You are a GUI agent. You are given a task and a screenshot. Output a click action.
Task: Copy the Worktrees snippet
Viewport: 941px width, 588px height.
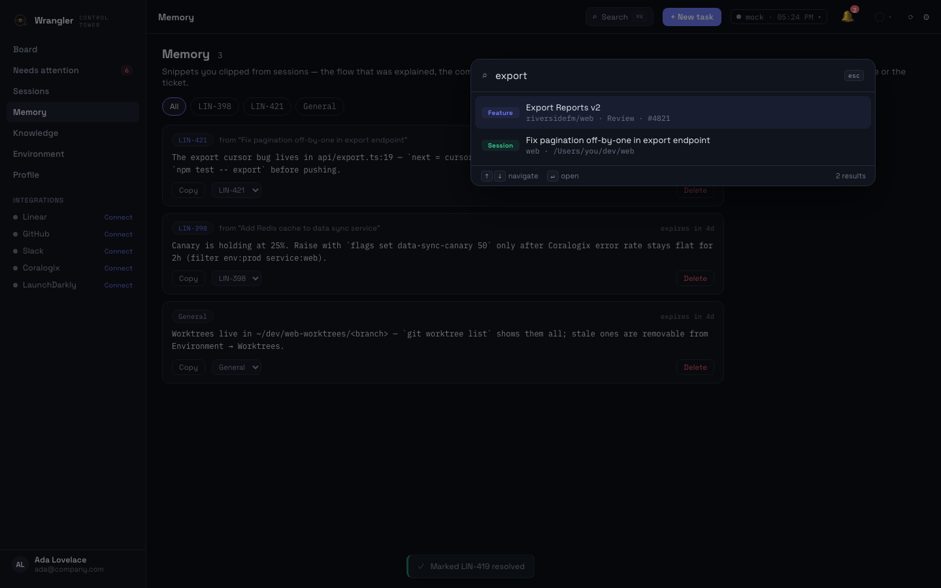point(188,367)
